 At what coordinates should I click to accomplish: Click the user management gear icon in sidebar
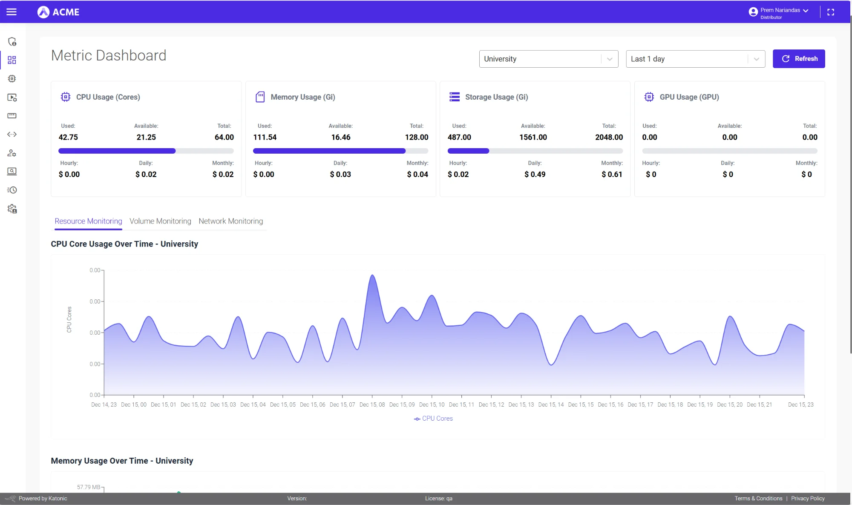coord(13,153)
